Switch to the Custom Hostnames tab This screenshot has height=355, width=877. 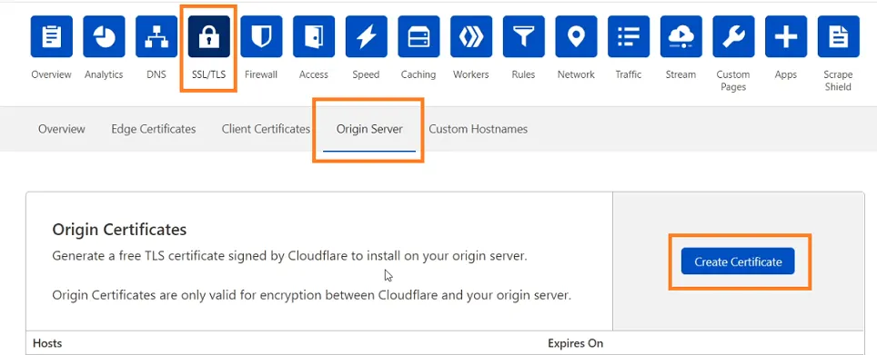[x=479, y=129]
